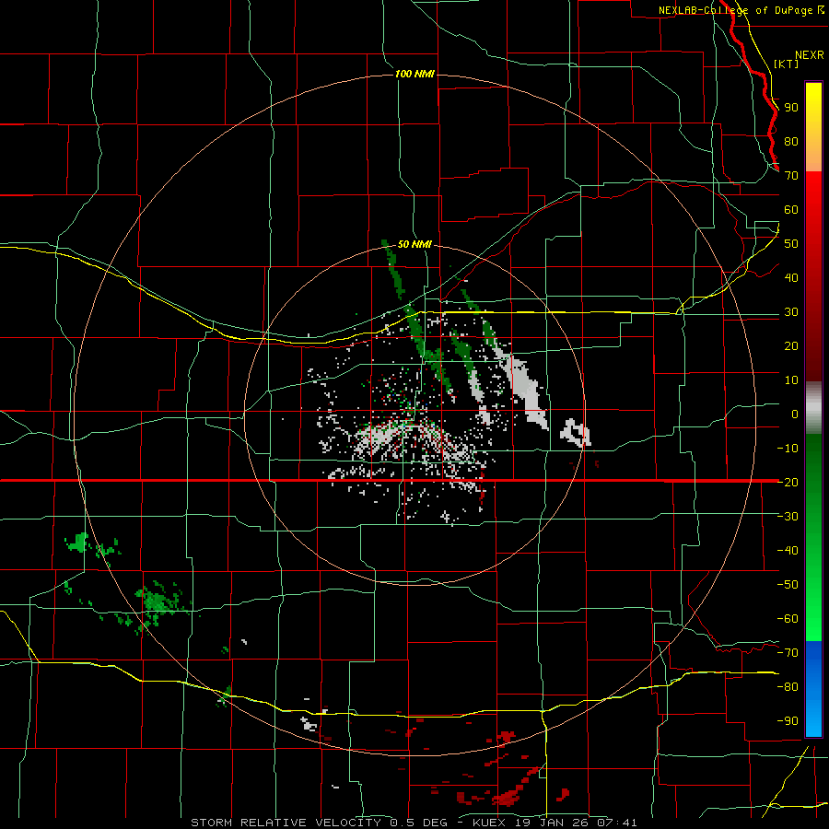Click the -20 value on the velocity scale
This screenshot has height=829, width=829.
click(x=788, y=482)
